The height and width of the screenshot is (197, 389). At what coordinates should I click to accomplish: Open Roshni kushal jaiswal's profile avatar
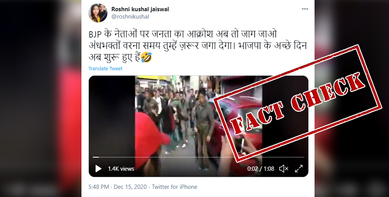[x=98, y=13]
